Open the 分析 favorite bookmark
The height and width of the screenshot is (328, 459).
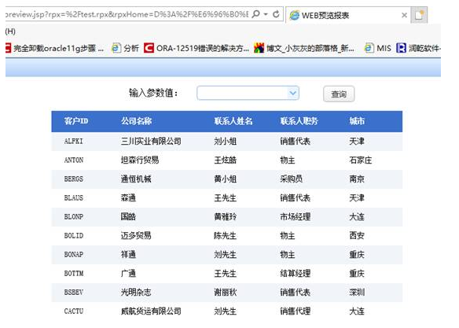[x=125, y=48]
